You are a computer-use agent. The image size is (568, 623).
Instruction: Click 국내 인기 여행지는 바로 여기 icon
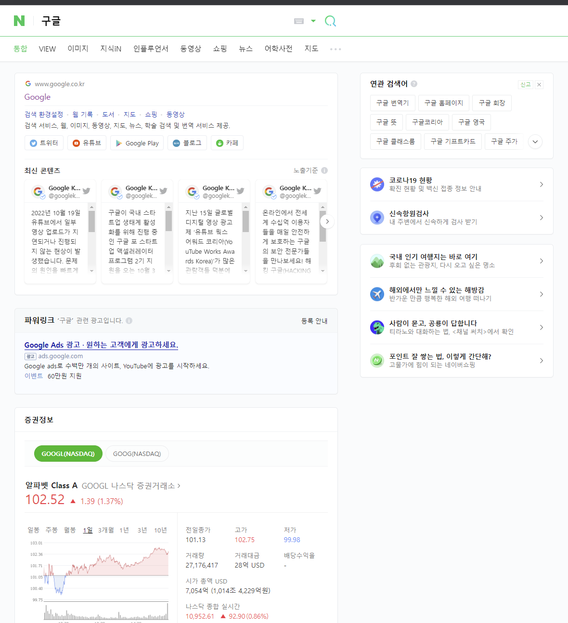pos(377,260)
